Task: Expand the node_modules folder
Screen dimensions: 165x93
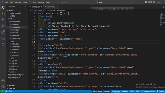Action: 15,13
